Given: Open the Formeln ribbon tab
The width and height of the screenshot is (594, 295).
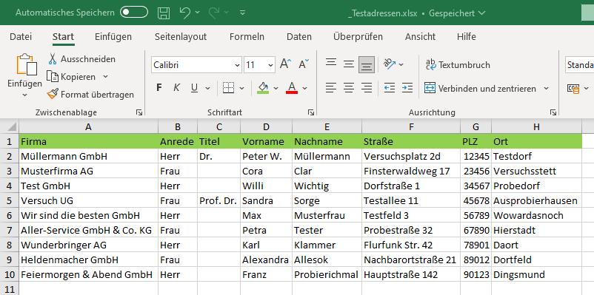Looking at the screenshot, I should (247, 37).
